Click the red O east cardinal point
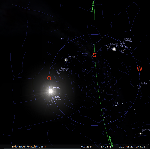The image size is (150, 150). tap(49, 78)
